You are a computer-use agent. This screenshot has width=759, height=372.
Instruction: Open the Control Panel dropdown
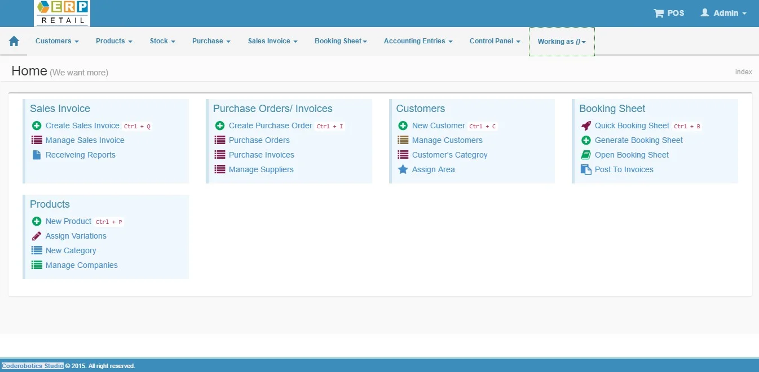tap(495, 41)
